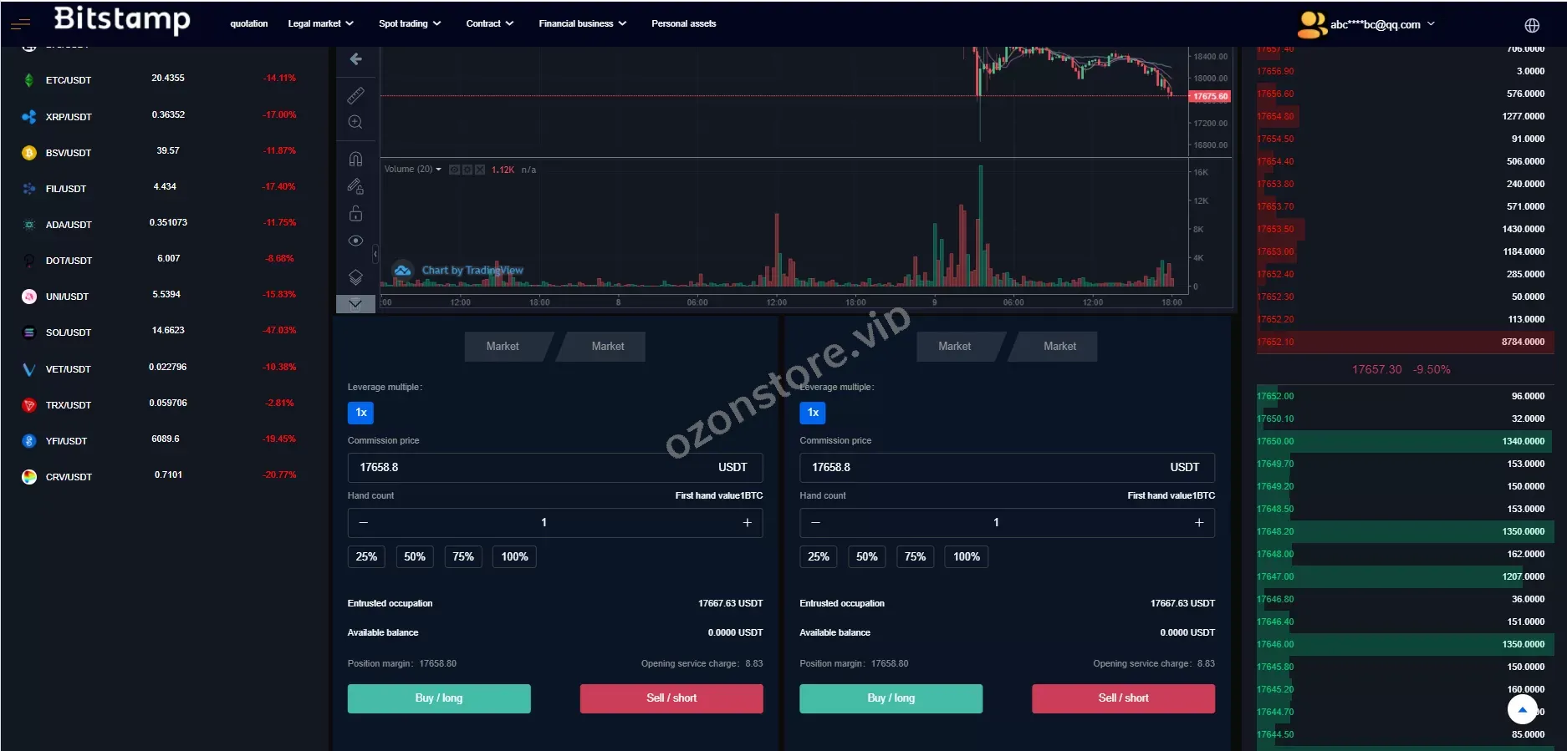Select the zoom in tool
The image size is (1567, 751).
pos(355,123)
